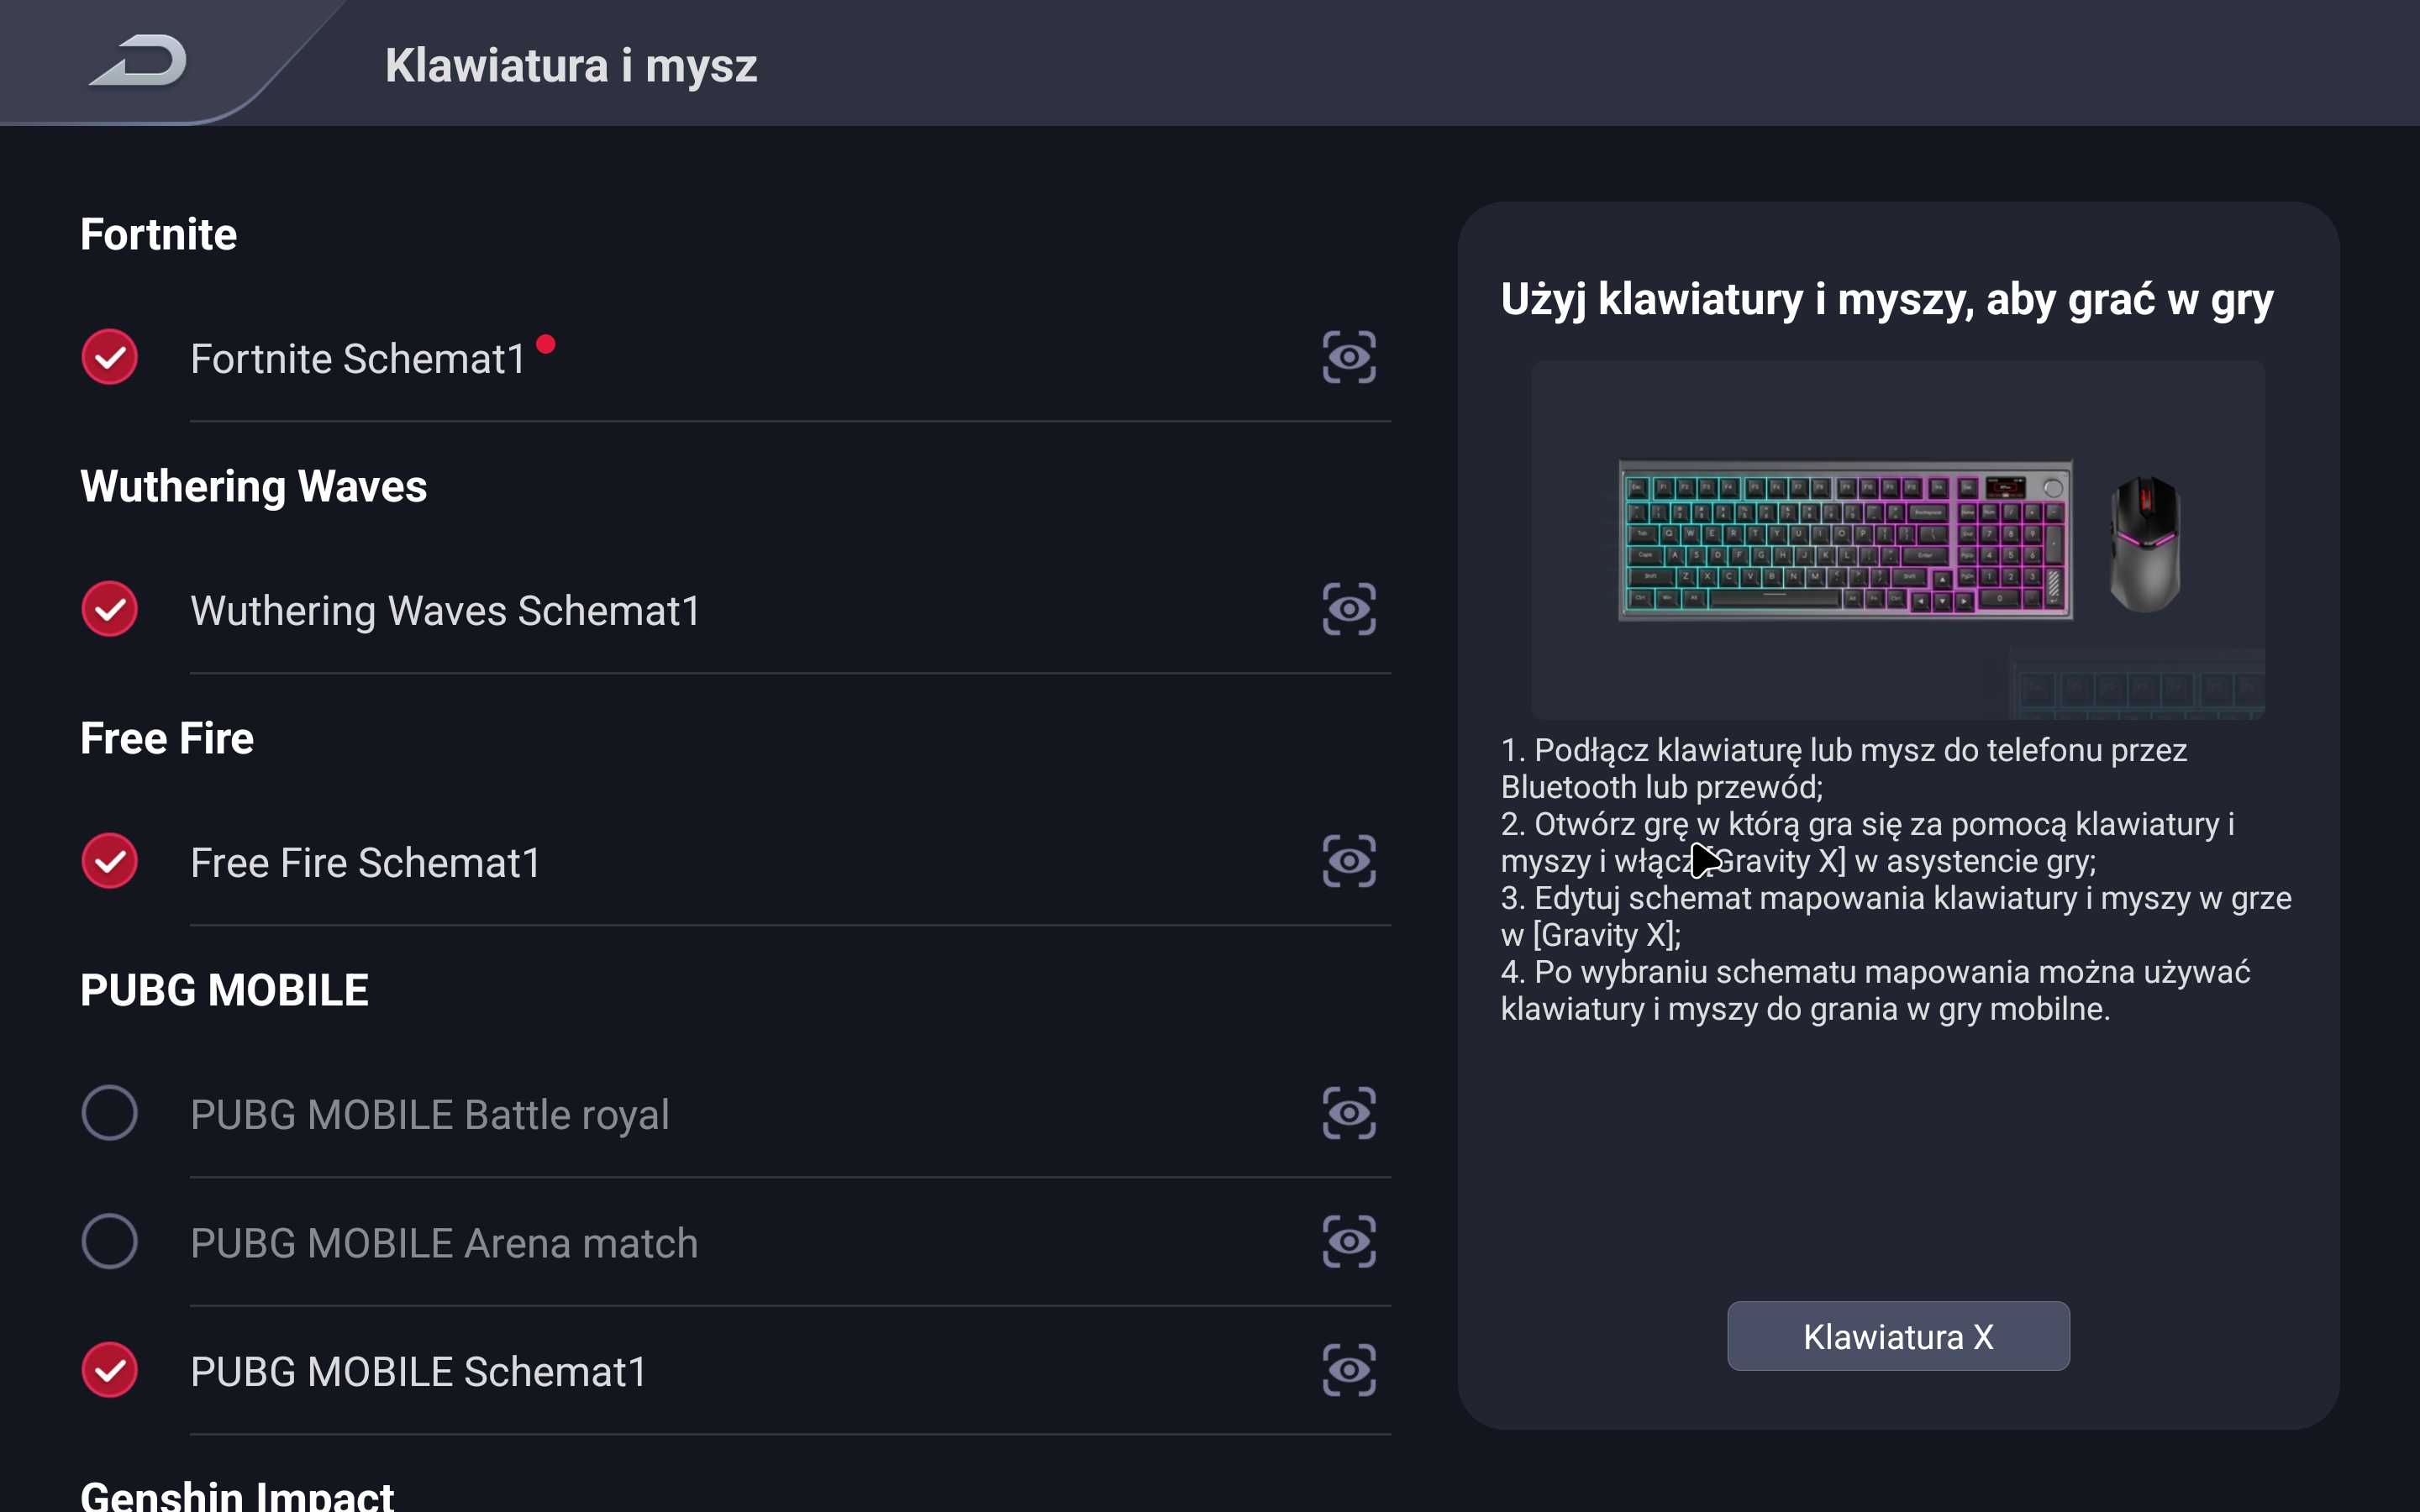
Task: Click the PUBG MOBILE Arena match label
Action: (443, 1243)
